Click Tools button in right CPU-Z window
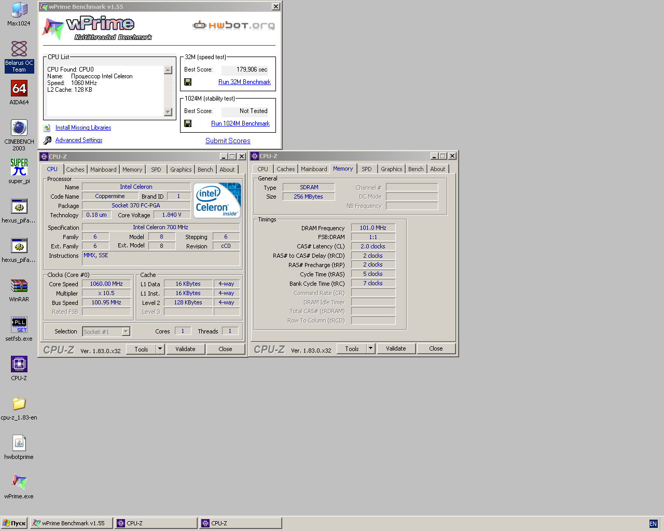The width and height of the screenshot is (664, 531). click(352, 348)
